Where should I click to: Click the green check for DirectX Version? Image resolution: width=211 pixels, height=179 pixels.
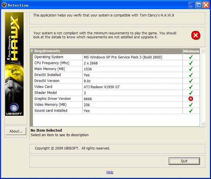point(191,81)
